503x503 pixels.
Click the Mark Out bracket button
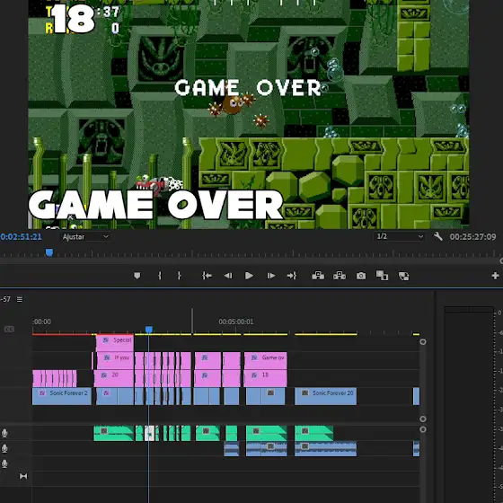pyautogui.click(x=180, y=276)
